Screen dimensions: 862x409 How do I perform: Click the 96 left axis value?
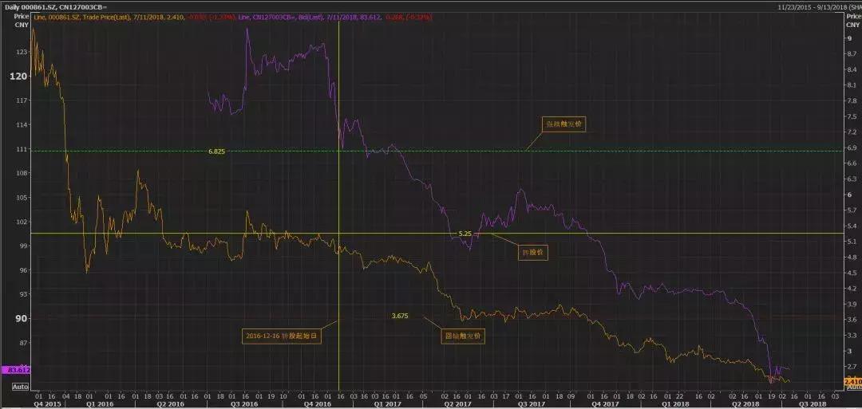pyautogui.click(x=24, y=270)
